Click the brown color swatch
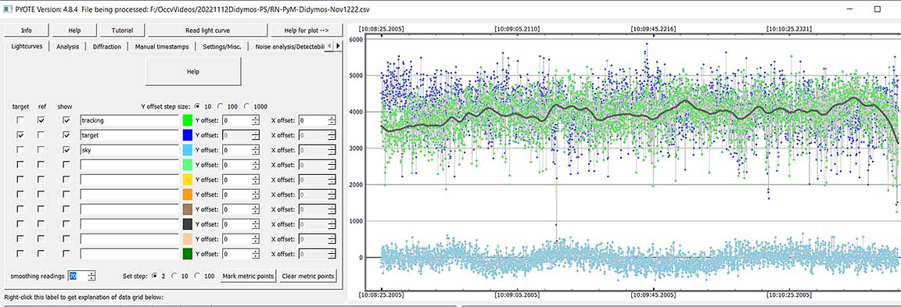Screen dimensions: 901x307 click(x=188, y=209)
